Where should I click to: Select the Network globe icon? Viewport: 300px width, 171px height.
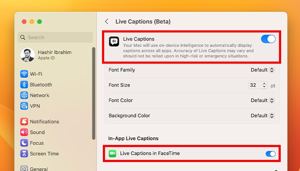click(24, 95)
